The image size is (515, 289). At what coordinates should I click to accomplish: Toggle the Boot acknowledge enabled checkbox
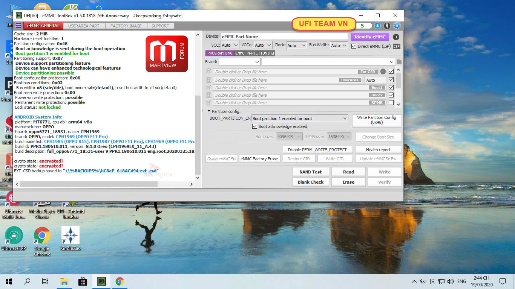(x=254, y=126)
